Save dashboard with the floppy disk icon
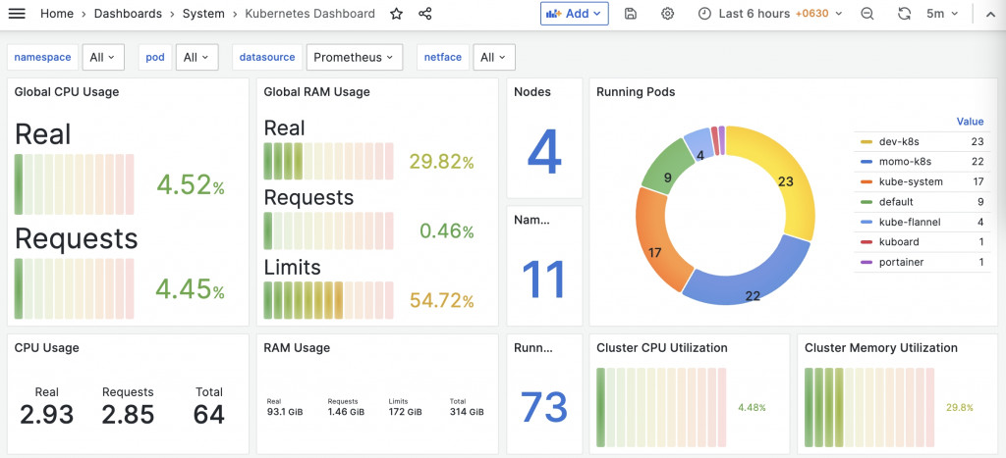1006x458 pixels. pyautogui.click(x=630, y=14)
